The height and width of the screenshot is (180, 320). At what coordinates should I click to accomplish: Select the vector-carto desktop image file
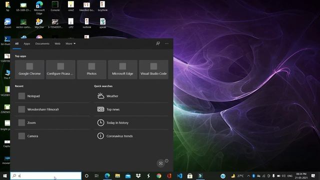pyautogui.click(x=23, y=23)
